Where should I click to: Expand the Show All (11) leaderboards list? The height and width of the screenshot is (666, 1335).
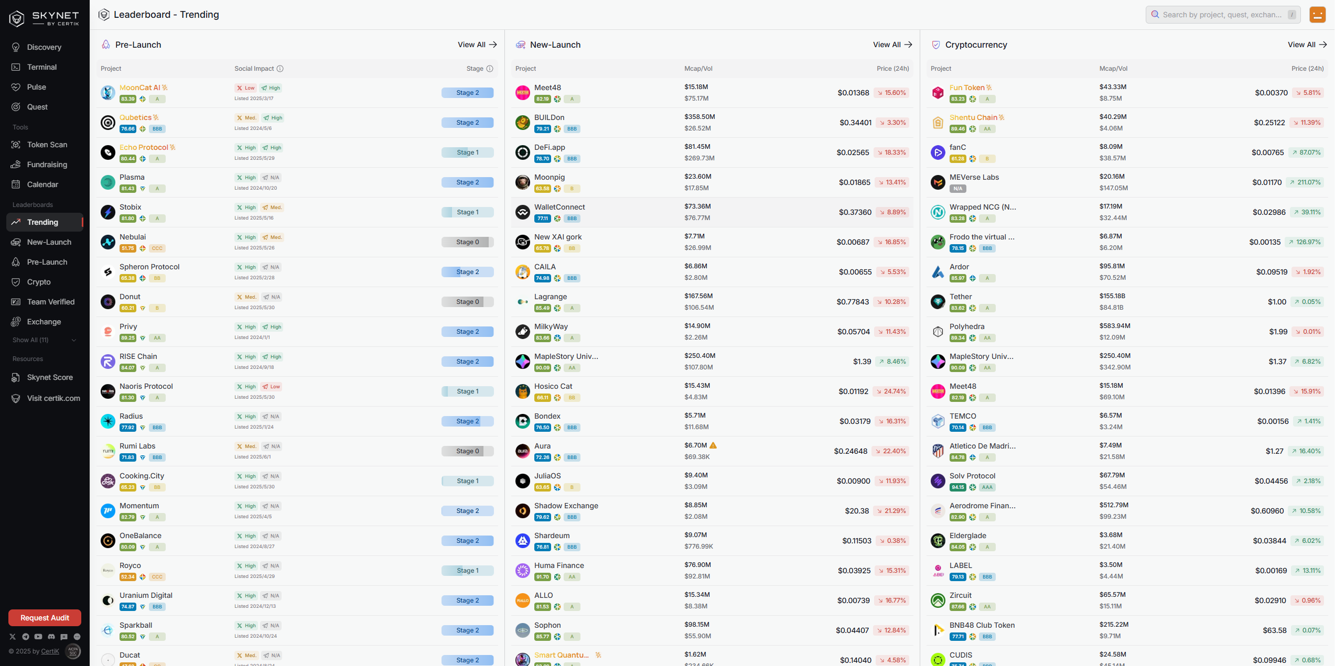click(x=45, y=340)
